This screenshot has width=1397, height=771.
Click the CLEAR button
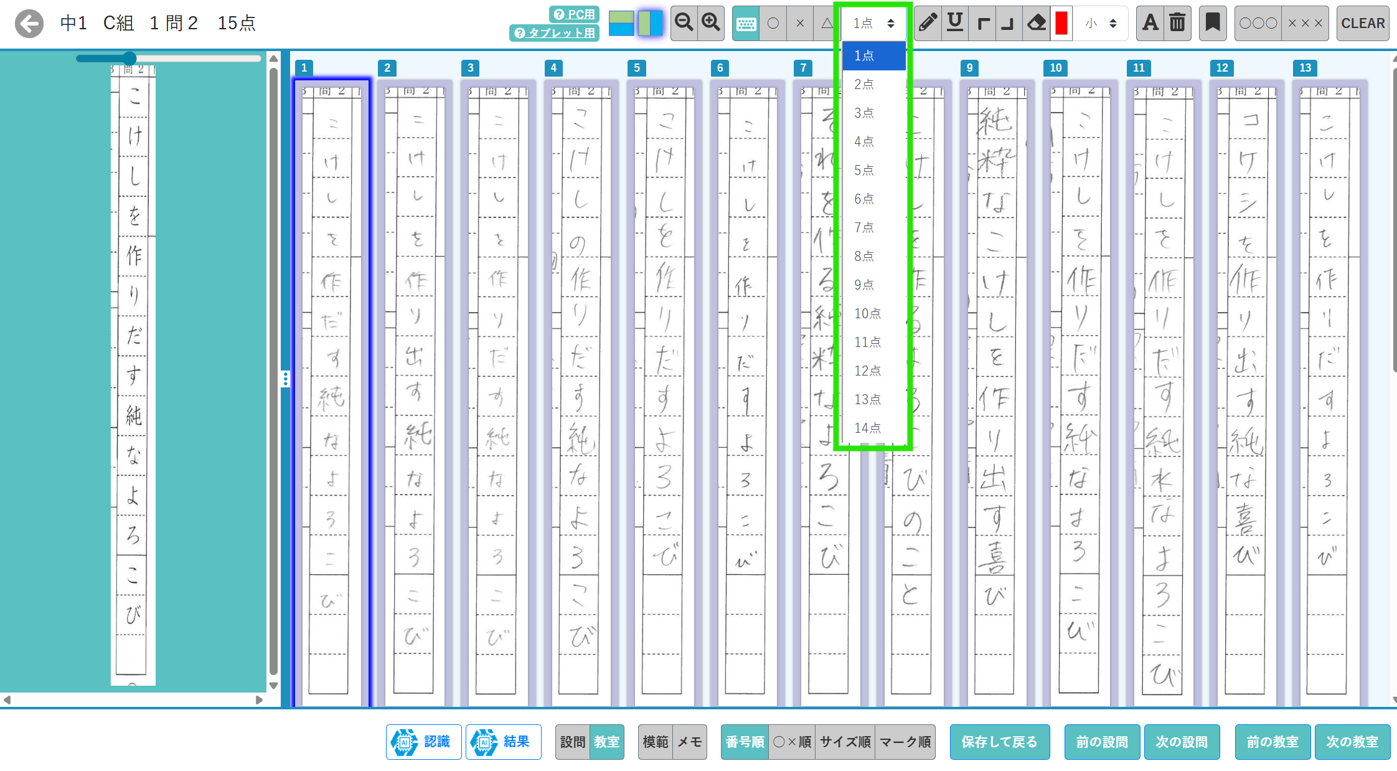pyautogui.click(x=1363, y=24)
